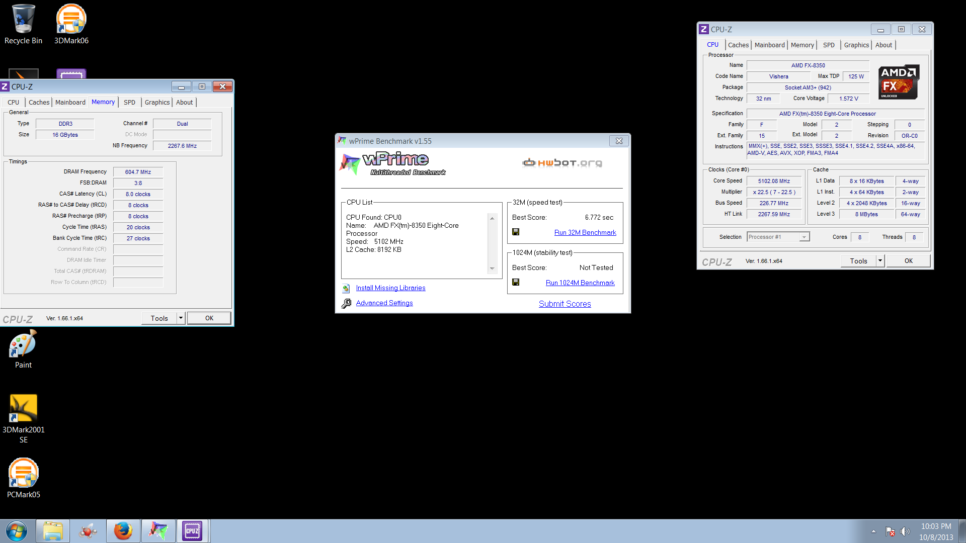Launch PCMark05 desktop shortcut
966x543 pixels.
[x=23, y=478]
